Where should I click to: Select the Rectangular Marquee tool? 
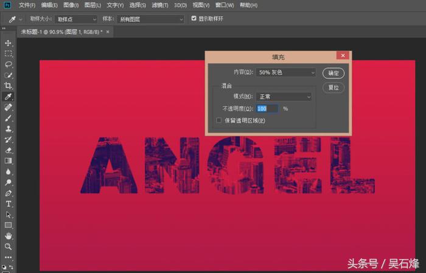tap(8, 54)
